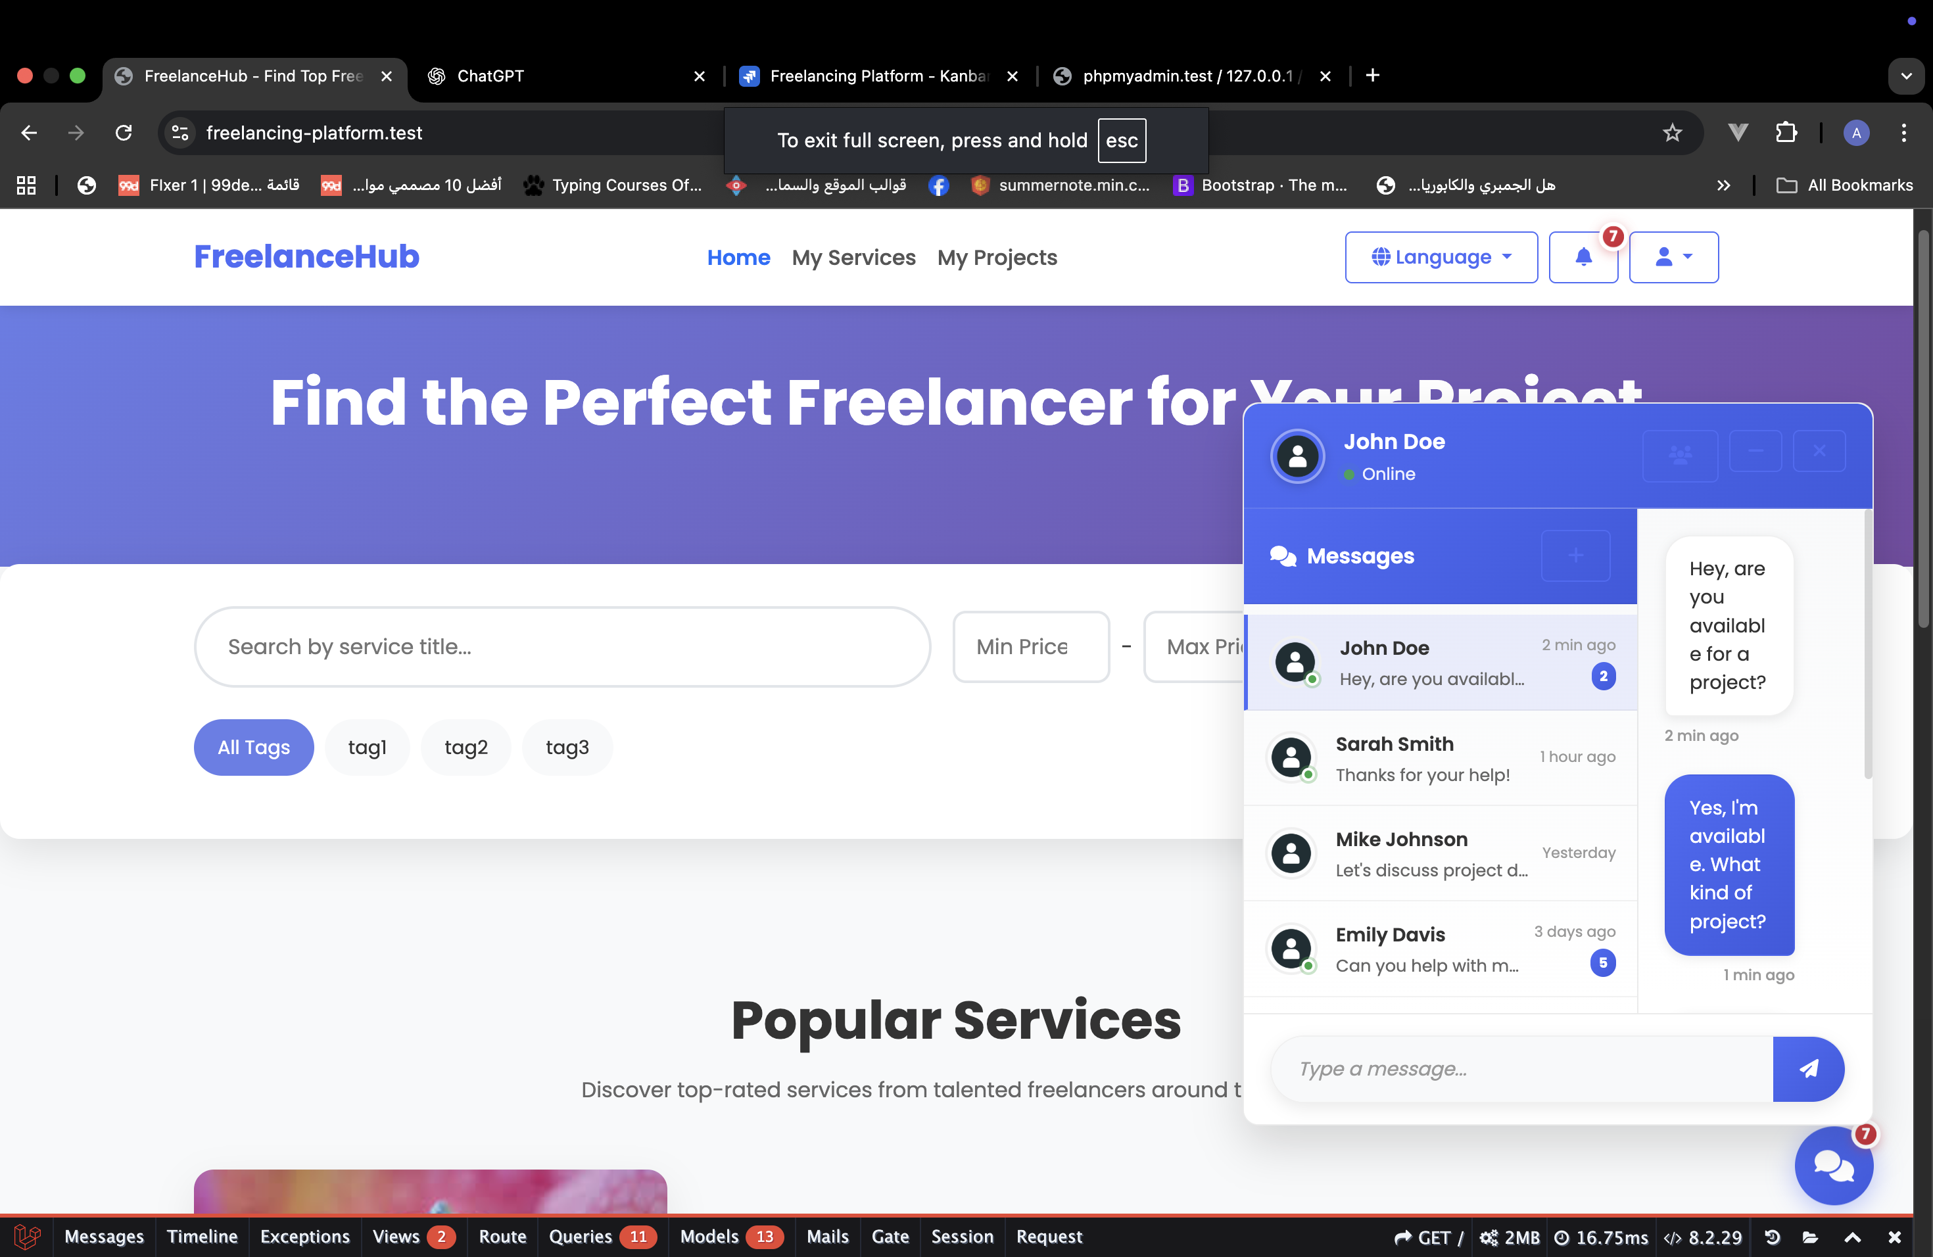Screen dimensions: 1933x1257
Task: Click the search by service title field
Action: click(x=562, y=647)
